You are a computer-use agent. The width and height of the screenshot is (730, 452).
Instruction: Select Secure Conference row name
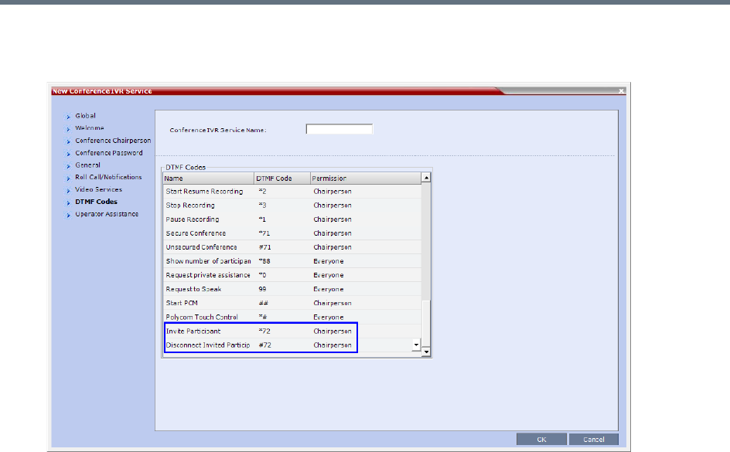[x=196, y=233]
